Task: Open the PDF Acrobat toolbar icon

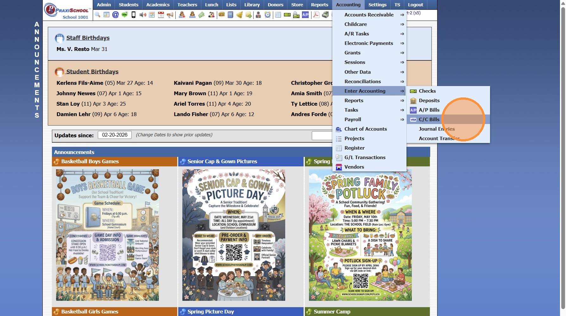Action: click(x=316, y=15)
